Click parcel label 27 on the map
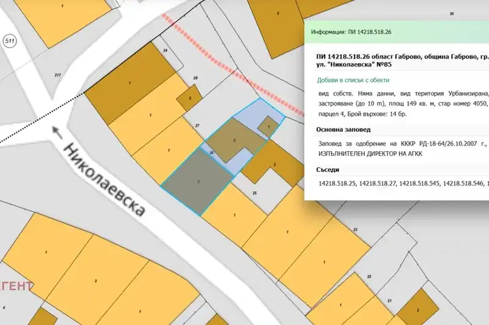 pos(197,126)
